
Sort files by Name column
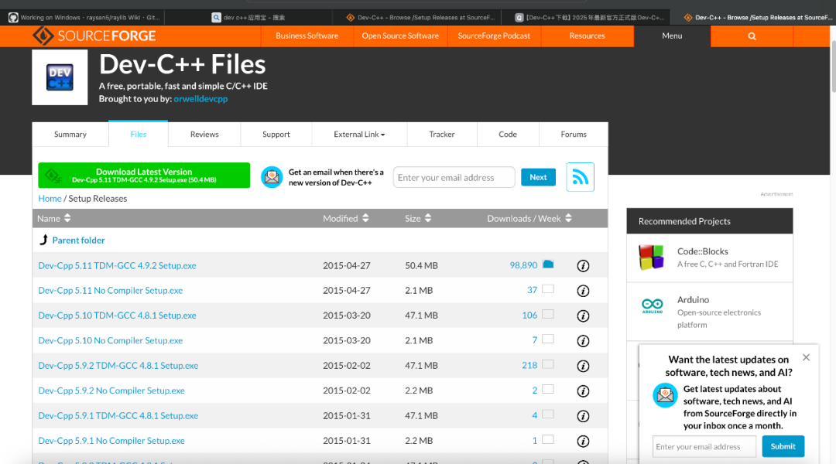[x=54, y=218]
